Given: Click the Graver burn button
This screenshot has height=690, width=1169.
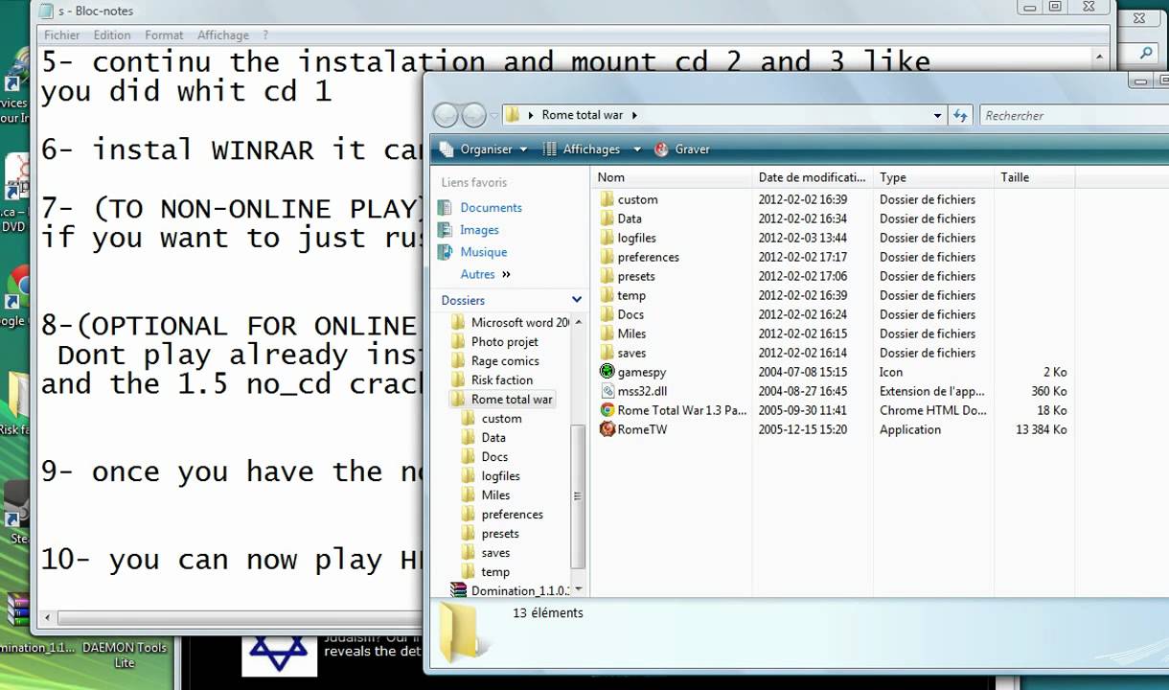Looking at the screenshot, I should (682, 149).
